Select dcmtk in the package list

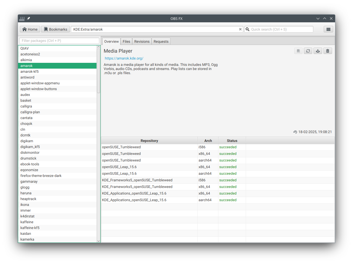pyautogui.click(x=57, y=135)
